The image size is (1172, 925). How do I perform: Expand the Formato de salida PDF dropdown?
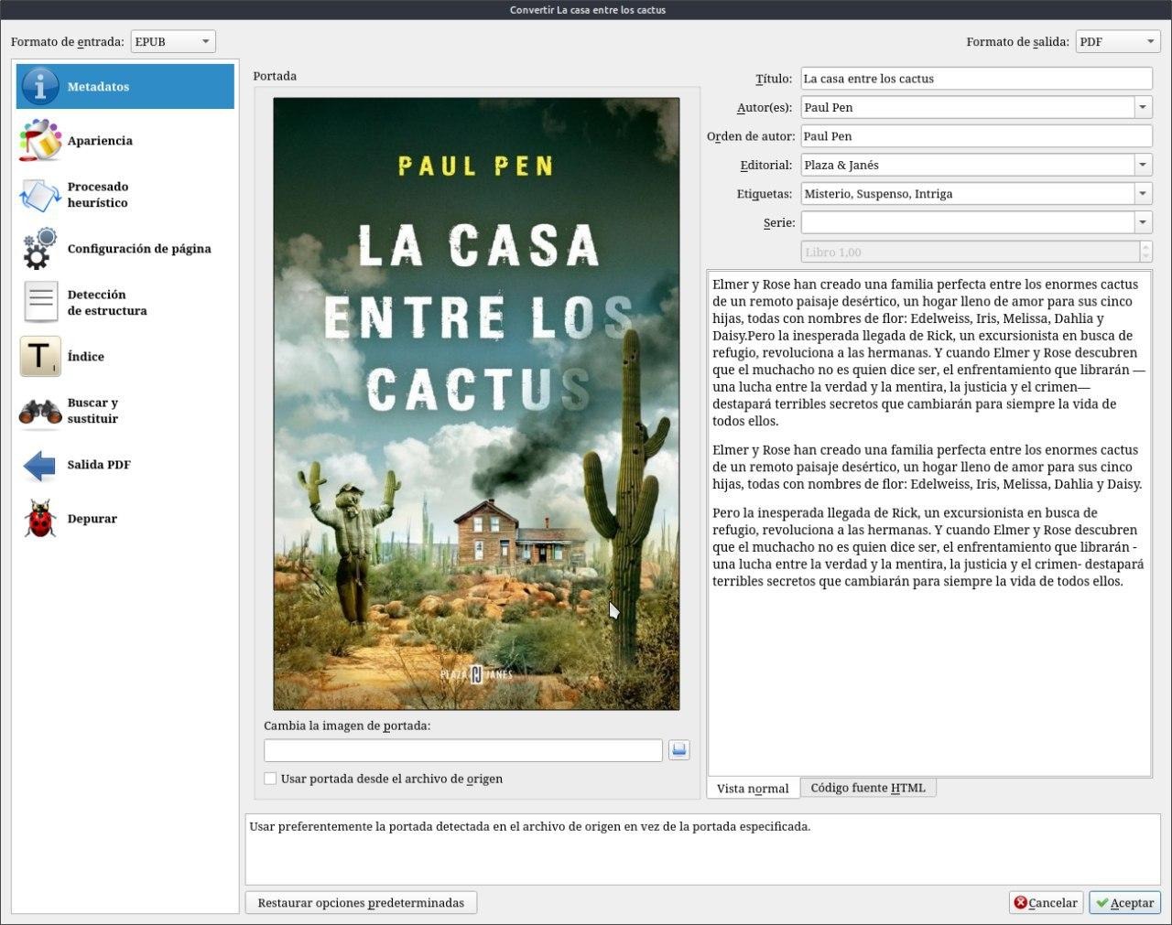click(x=1117, y=41)
